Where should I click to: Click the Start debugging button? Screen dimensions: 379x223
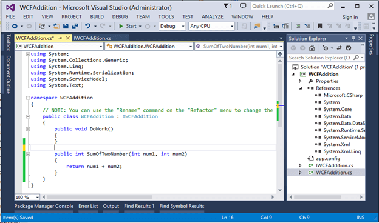coord(128,26)
